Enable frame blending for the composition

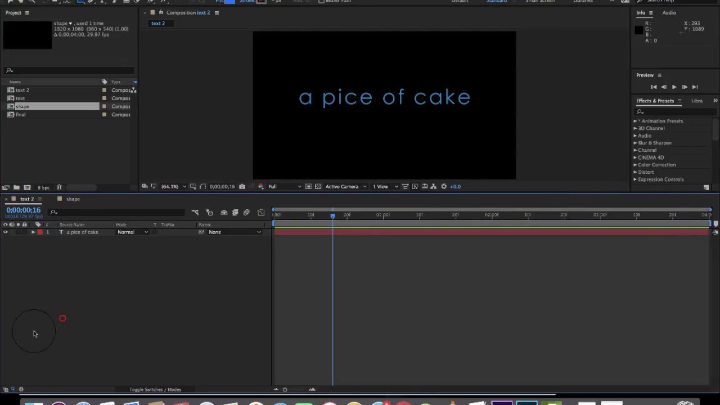(x=235, y=212)
